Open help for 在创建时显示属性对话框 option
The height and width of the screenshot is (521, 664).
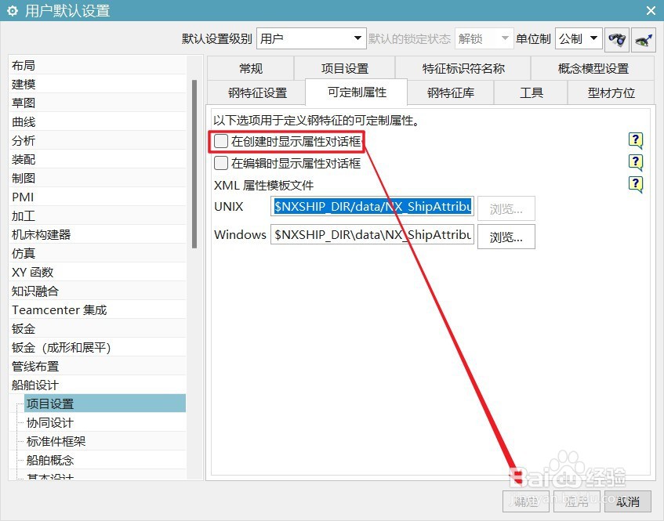[635, 141]
